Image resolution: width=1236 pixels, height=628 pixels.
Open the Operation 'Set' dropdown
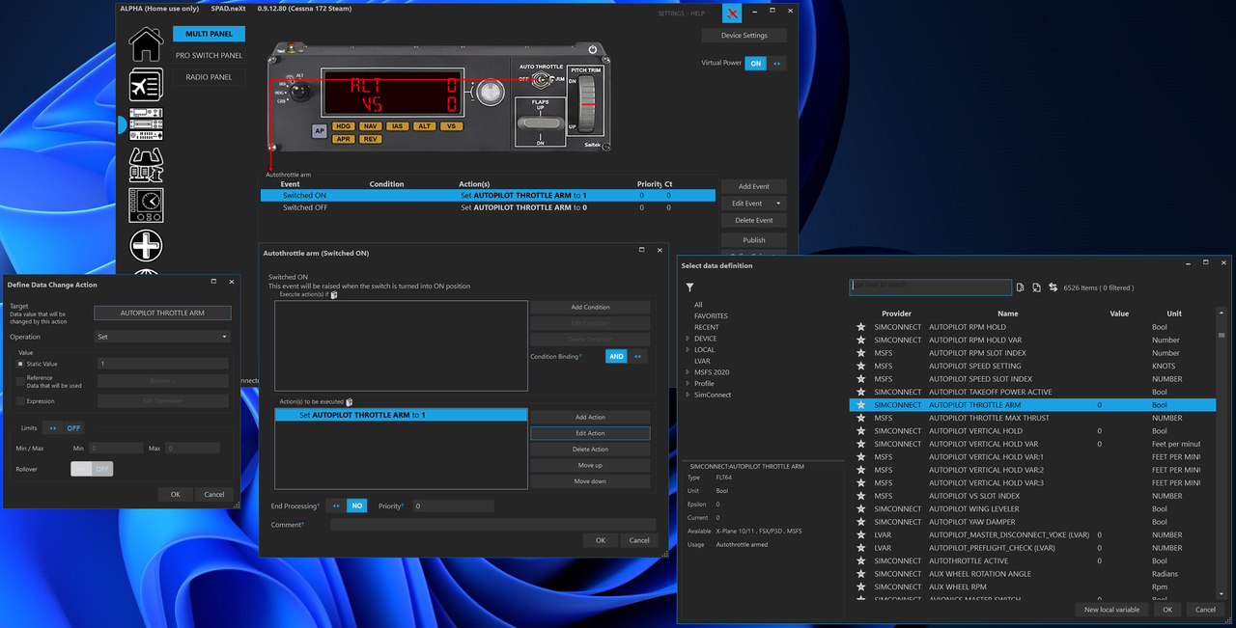(162, 337)
